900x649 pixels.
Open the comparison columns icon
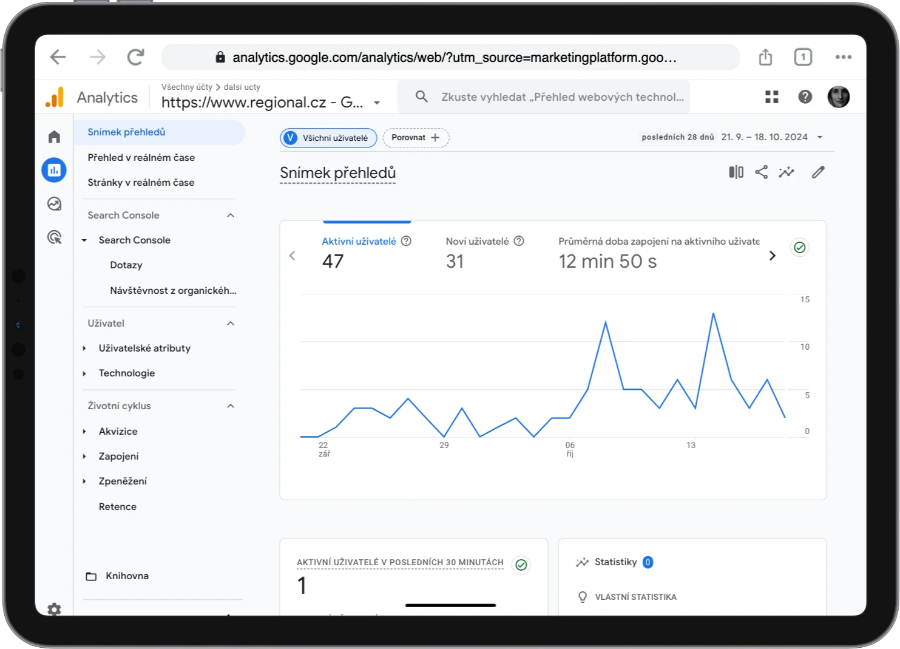(x=736, y=172)
